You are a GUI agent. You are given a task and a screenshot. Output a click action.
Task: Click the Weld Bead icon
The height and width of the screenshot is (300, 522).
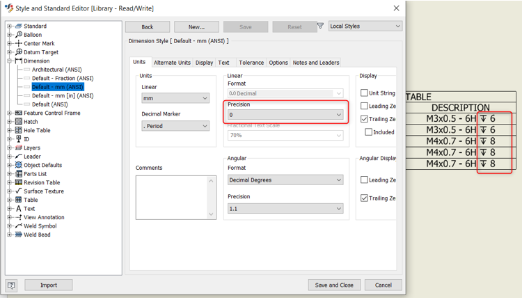pos(19,235)
